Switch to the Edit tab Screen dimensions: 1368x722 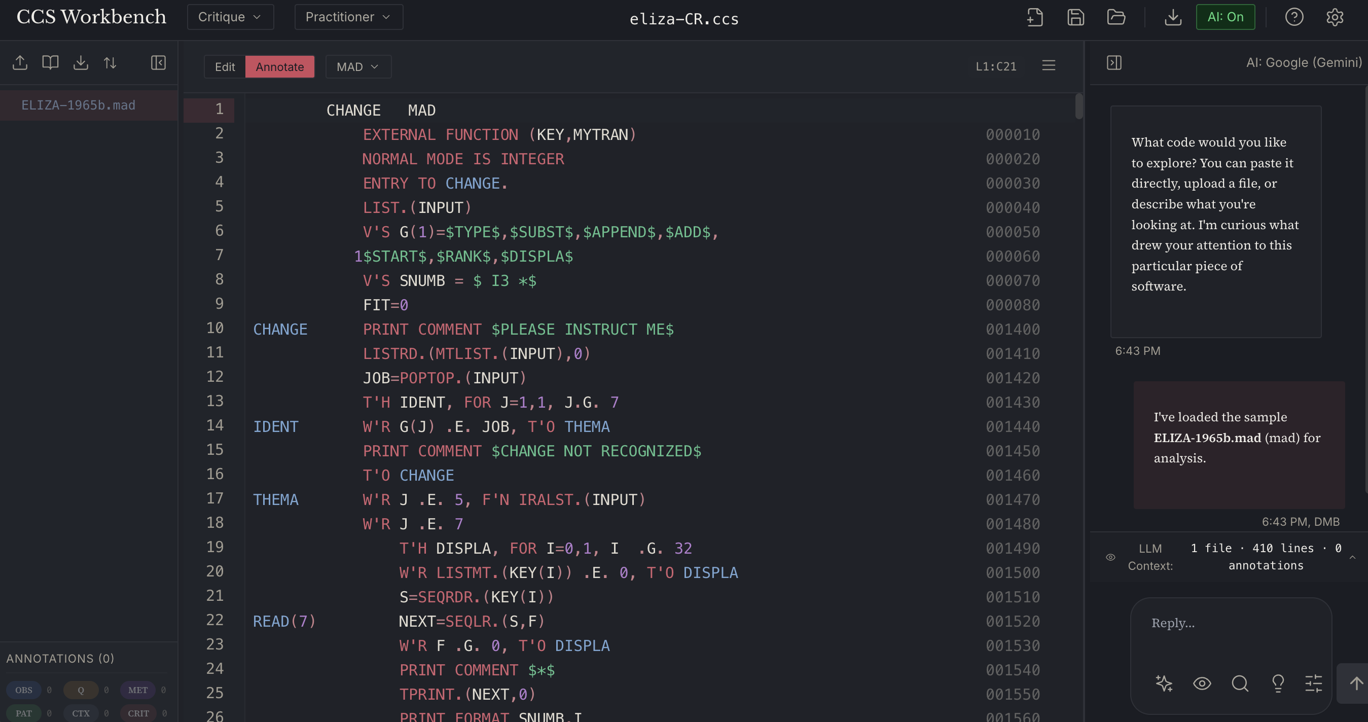(x=225, y=67)
